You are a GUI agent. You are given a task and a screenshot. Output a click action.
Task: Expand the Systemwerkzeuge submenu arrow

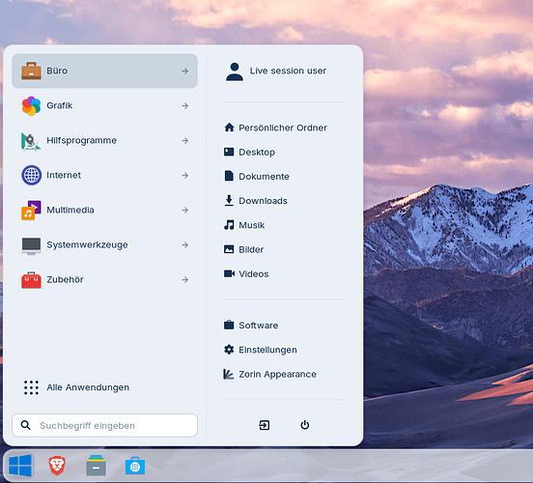click(x=185, y=245)
